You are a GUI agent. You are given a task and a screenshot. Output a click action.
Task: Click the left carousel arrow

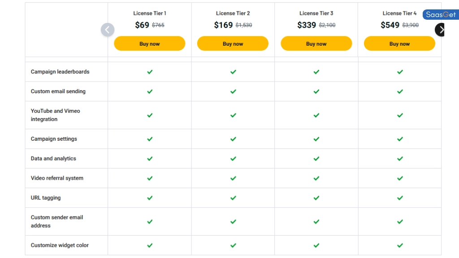[x=108, y=30]
